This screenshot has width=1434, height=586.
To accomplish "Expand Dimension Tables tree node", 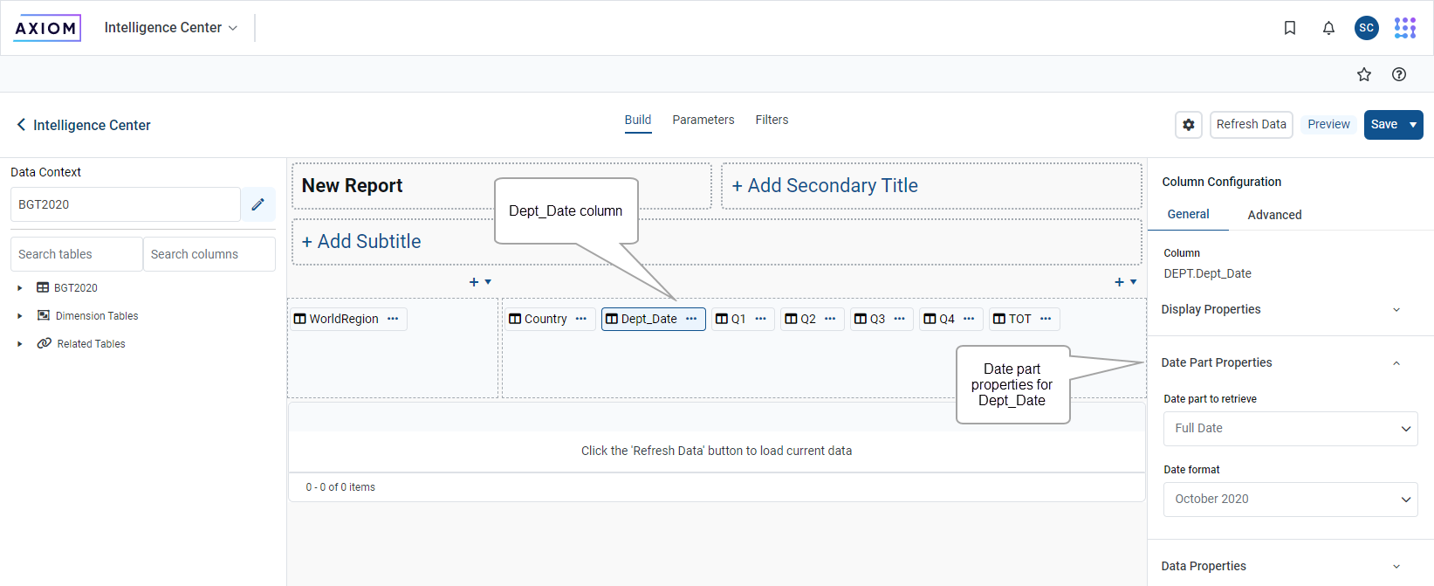I will coord(20,316).
